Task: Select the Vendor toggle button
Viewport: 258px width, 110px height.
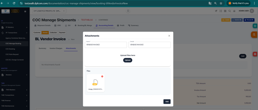Action: click(45, 32)
